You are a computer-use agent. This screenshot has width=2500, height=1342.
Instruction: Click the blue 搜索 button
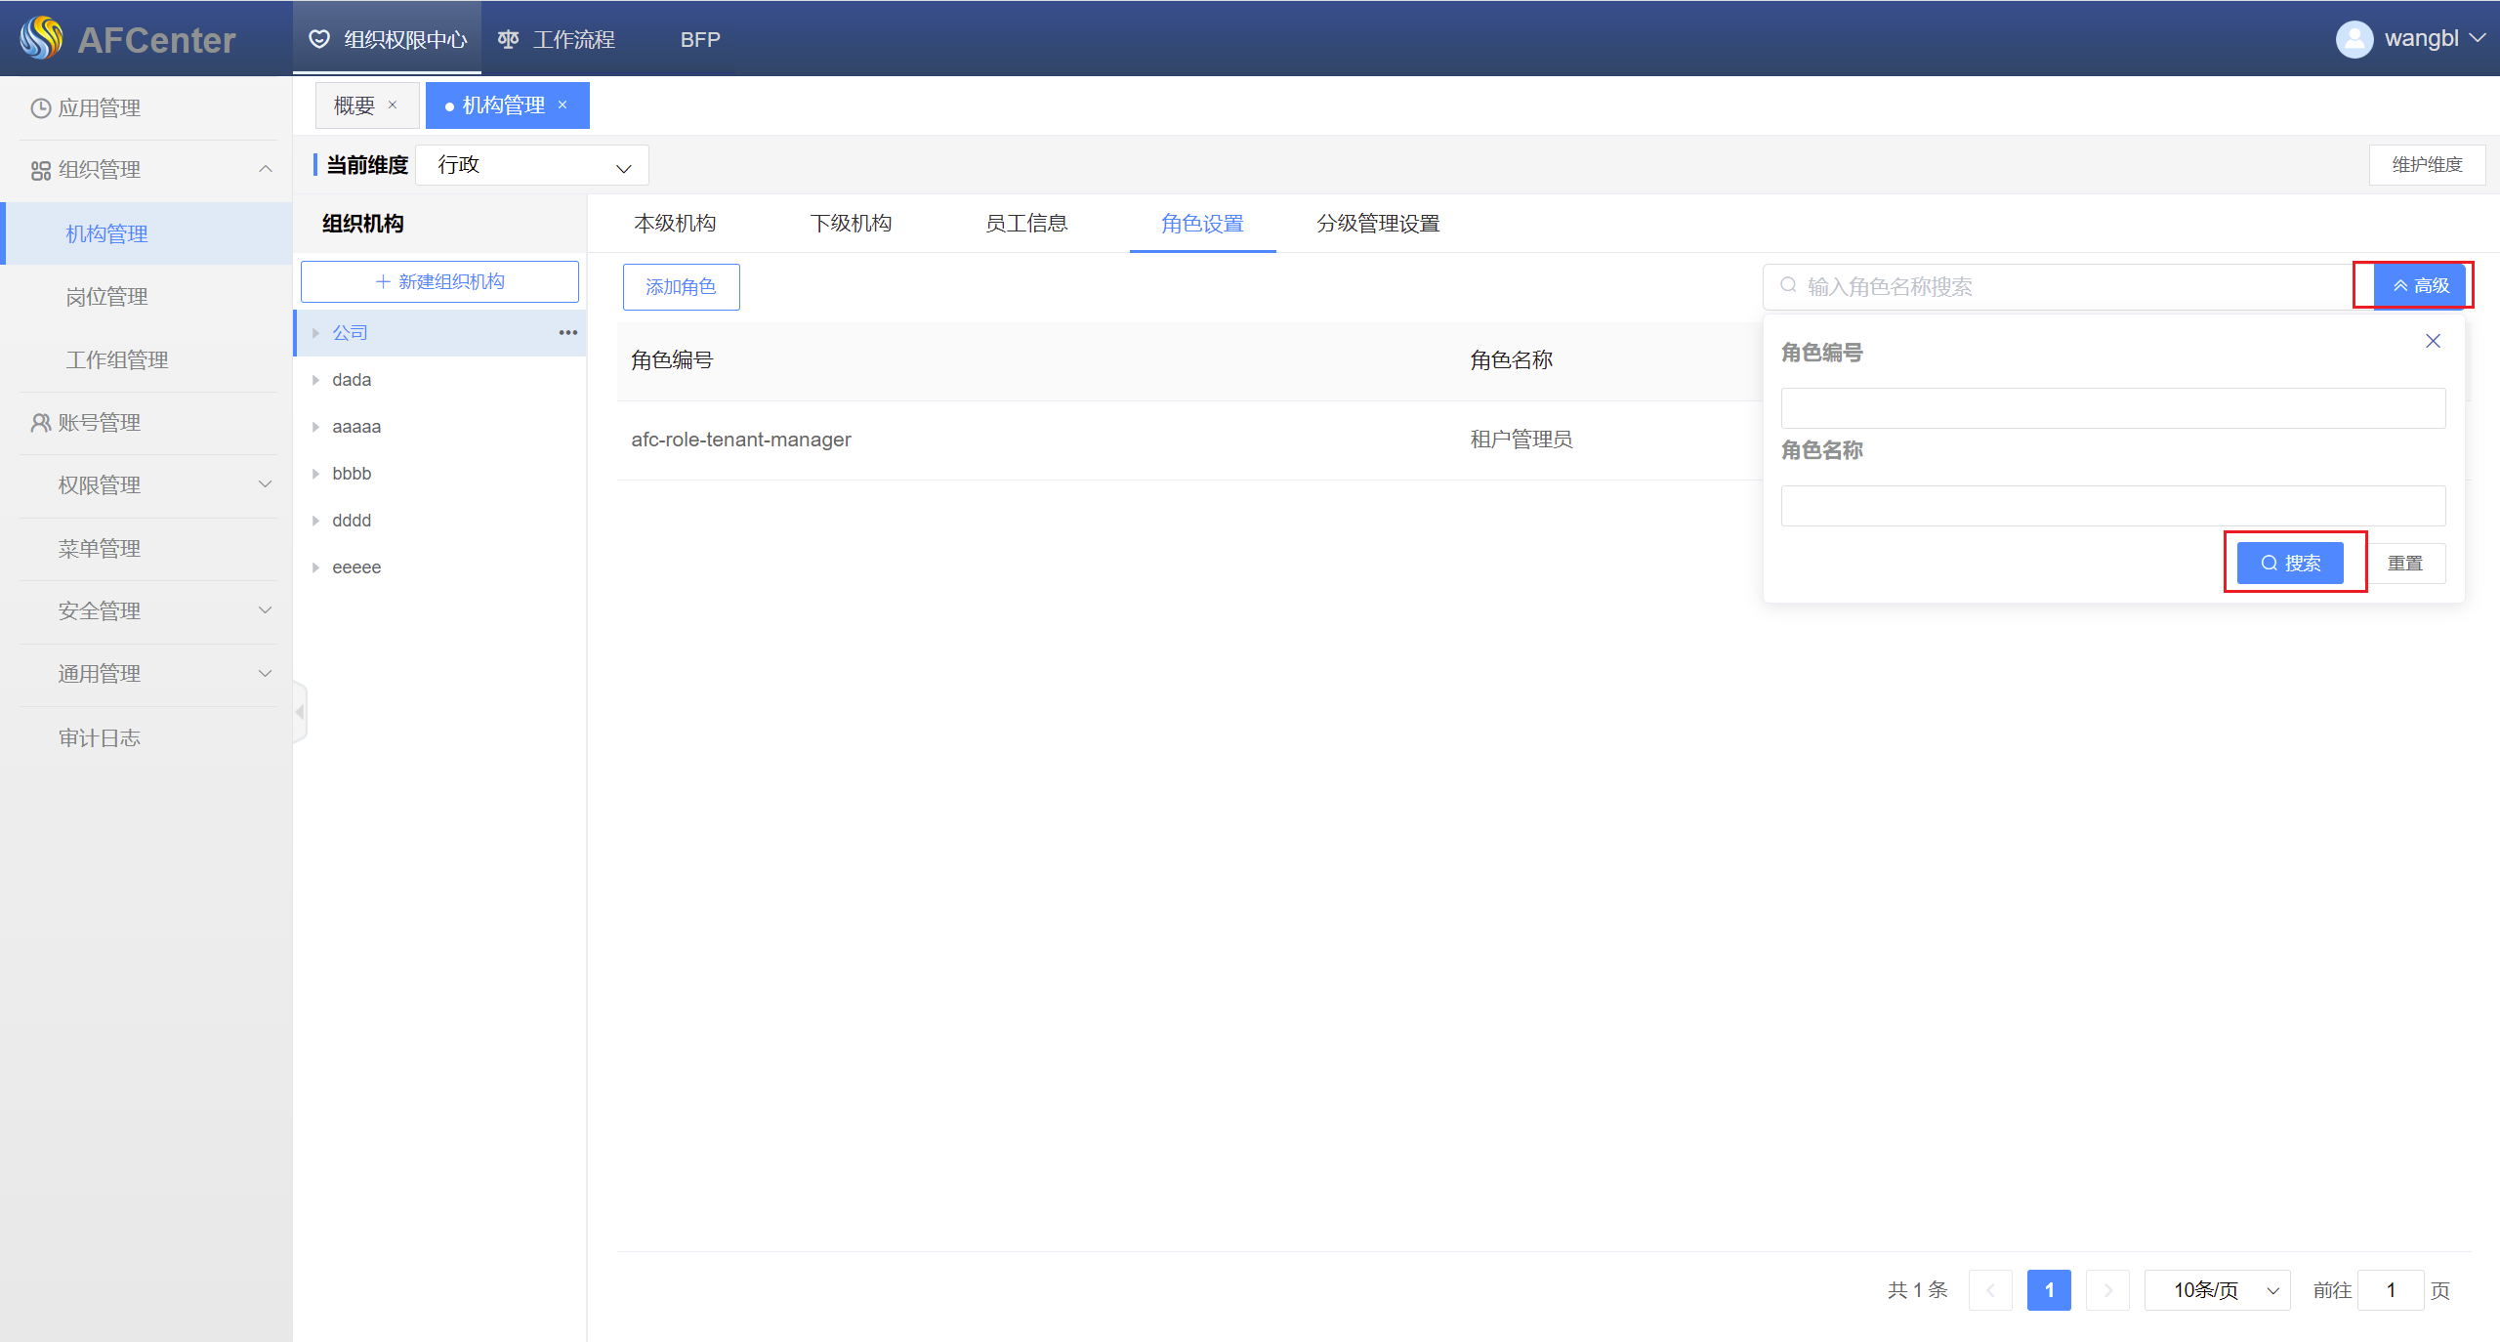coord(2290,563)
